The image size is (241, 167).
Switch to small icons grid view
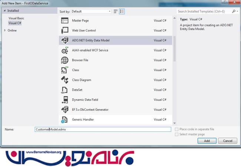pos(115,11)
